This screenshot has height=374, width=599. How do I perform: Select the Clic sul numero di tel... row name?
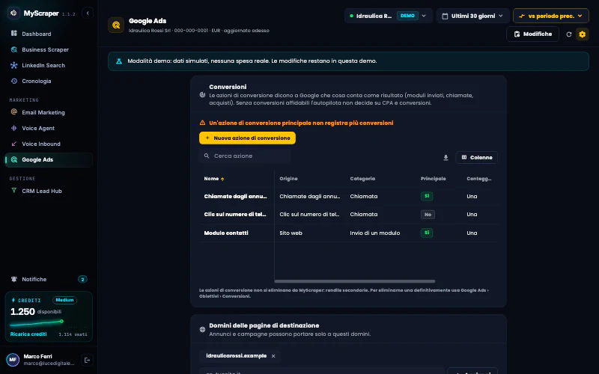coord(235,214)
